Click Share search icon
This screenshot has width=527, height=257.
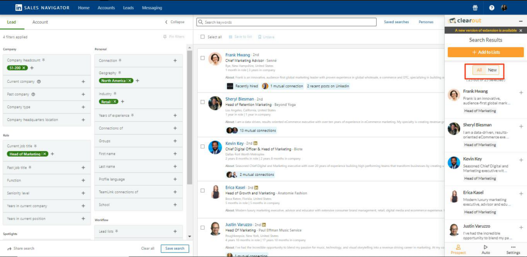9,249
